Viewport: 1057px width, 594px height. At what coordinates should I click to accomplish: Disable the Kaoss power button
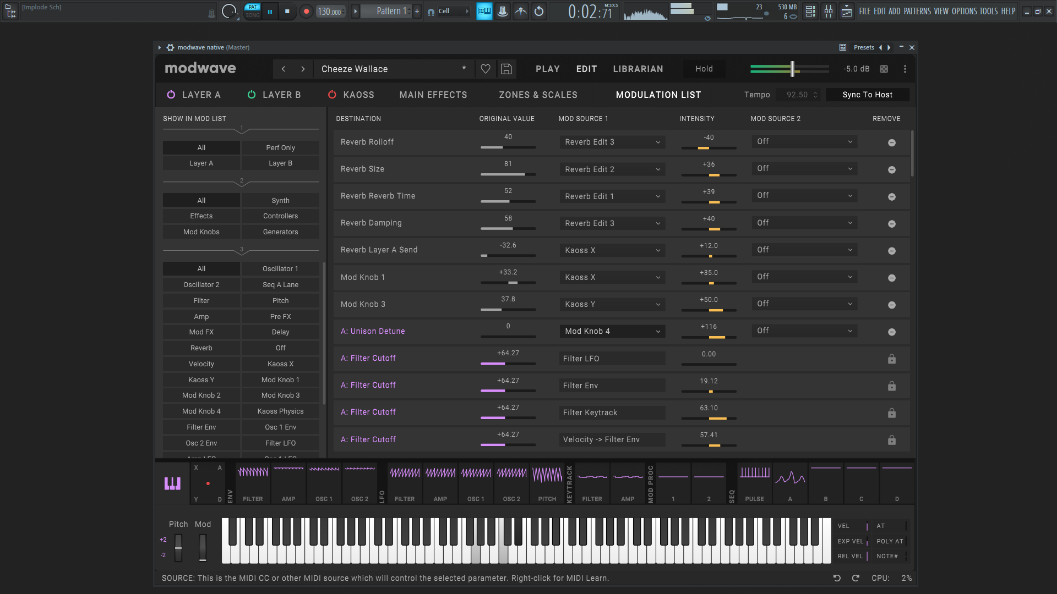point(332,95)
